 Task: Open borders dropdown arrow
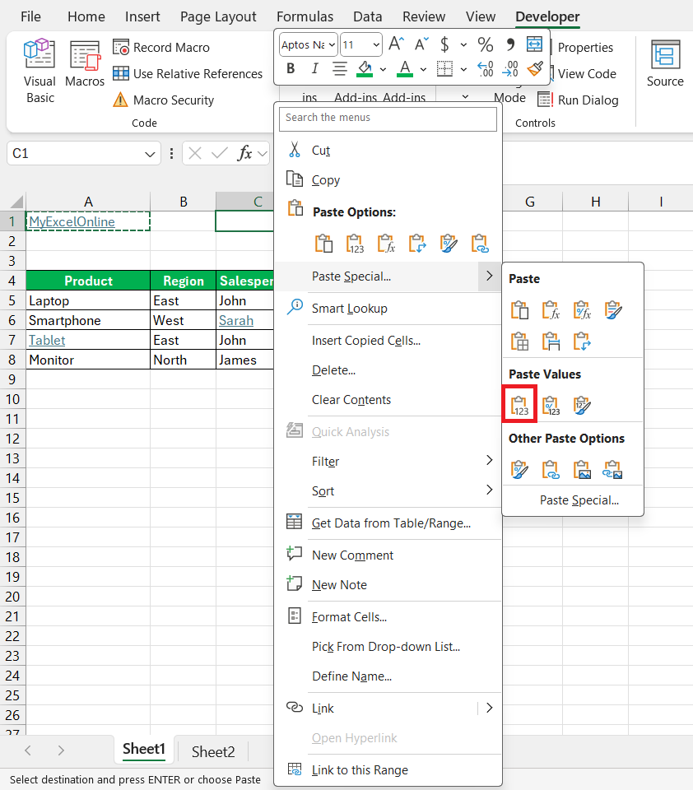463,69
